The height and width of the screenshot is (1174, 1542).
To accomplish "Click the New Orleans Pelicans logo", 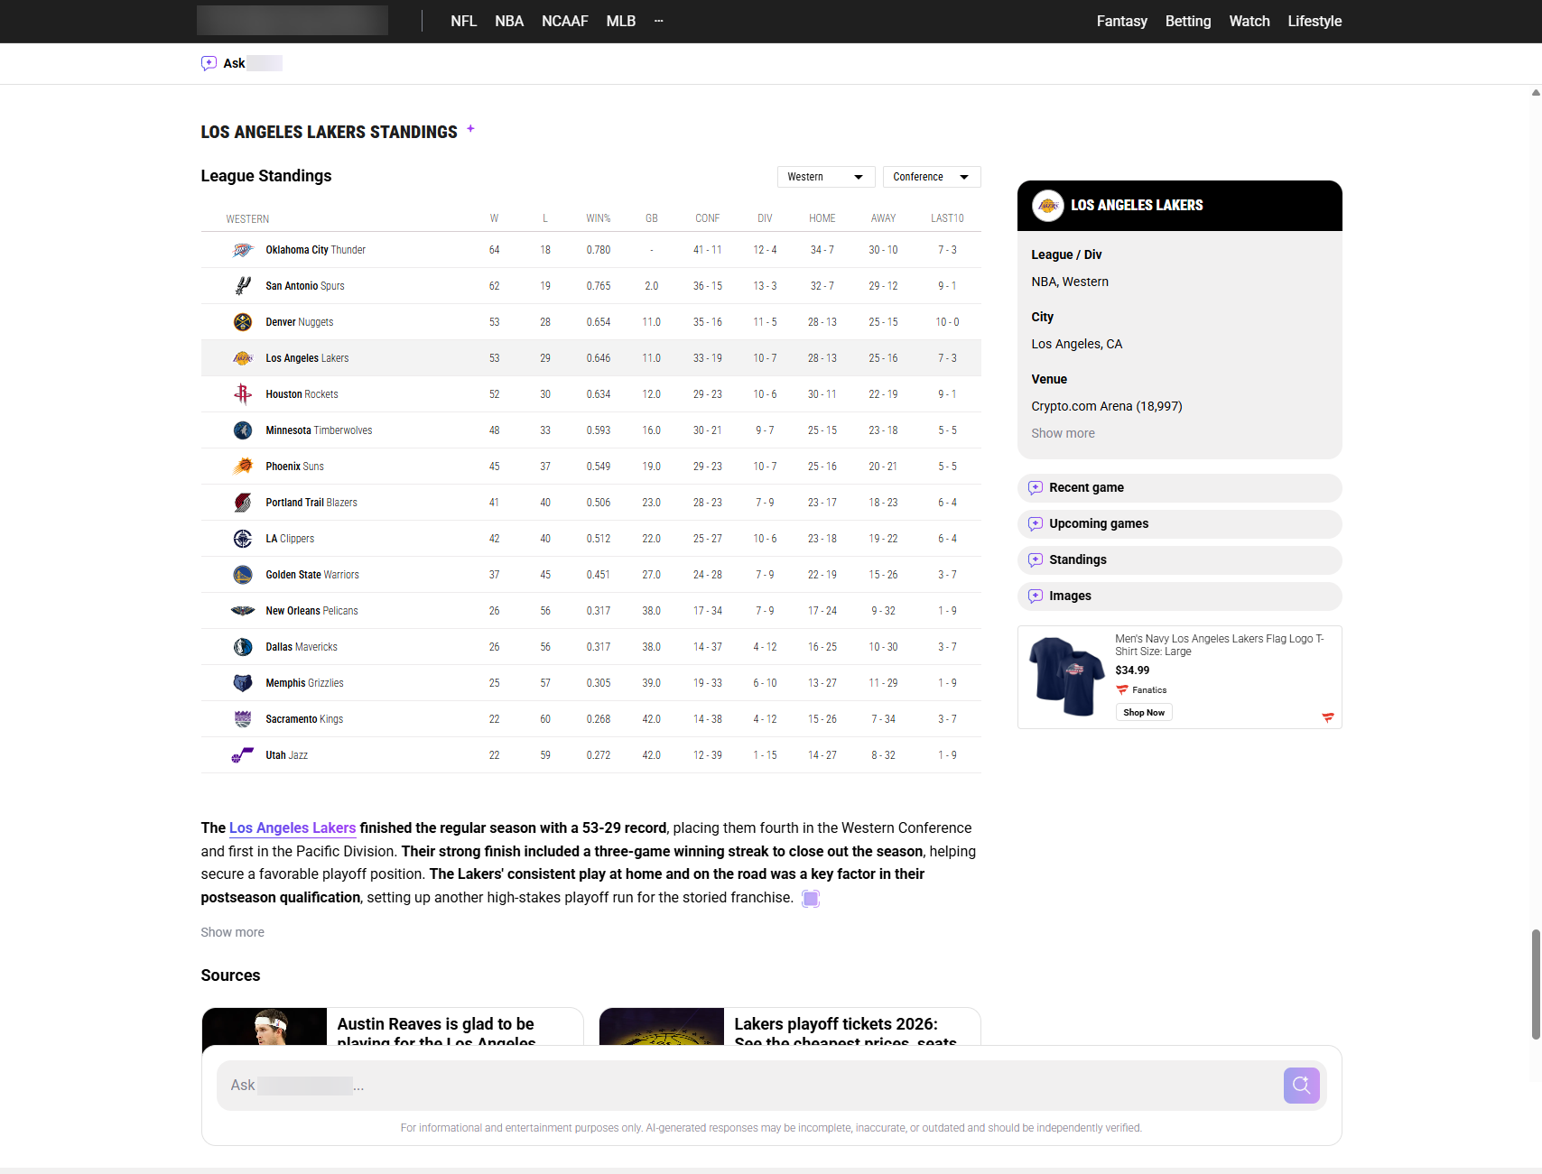I will pos(243,611).
